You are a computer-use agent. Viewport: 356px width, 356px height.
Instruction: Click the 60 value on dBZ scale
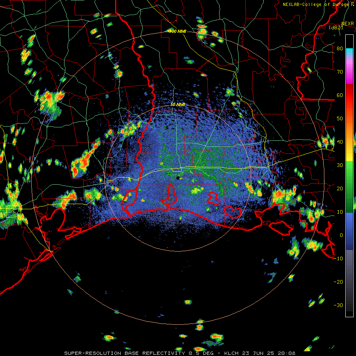click(x=340, y=95)
